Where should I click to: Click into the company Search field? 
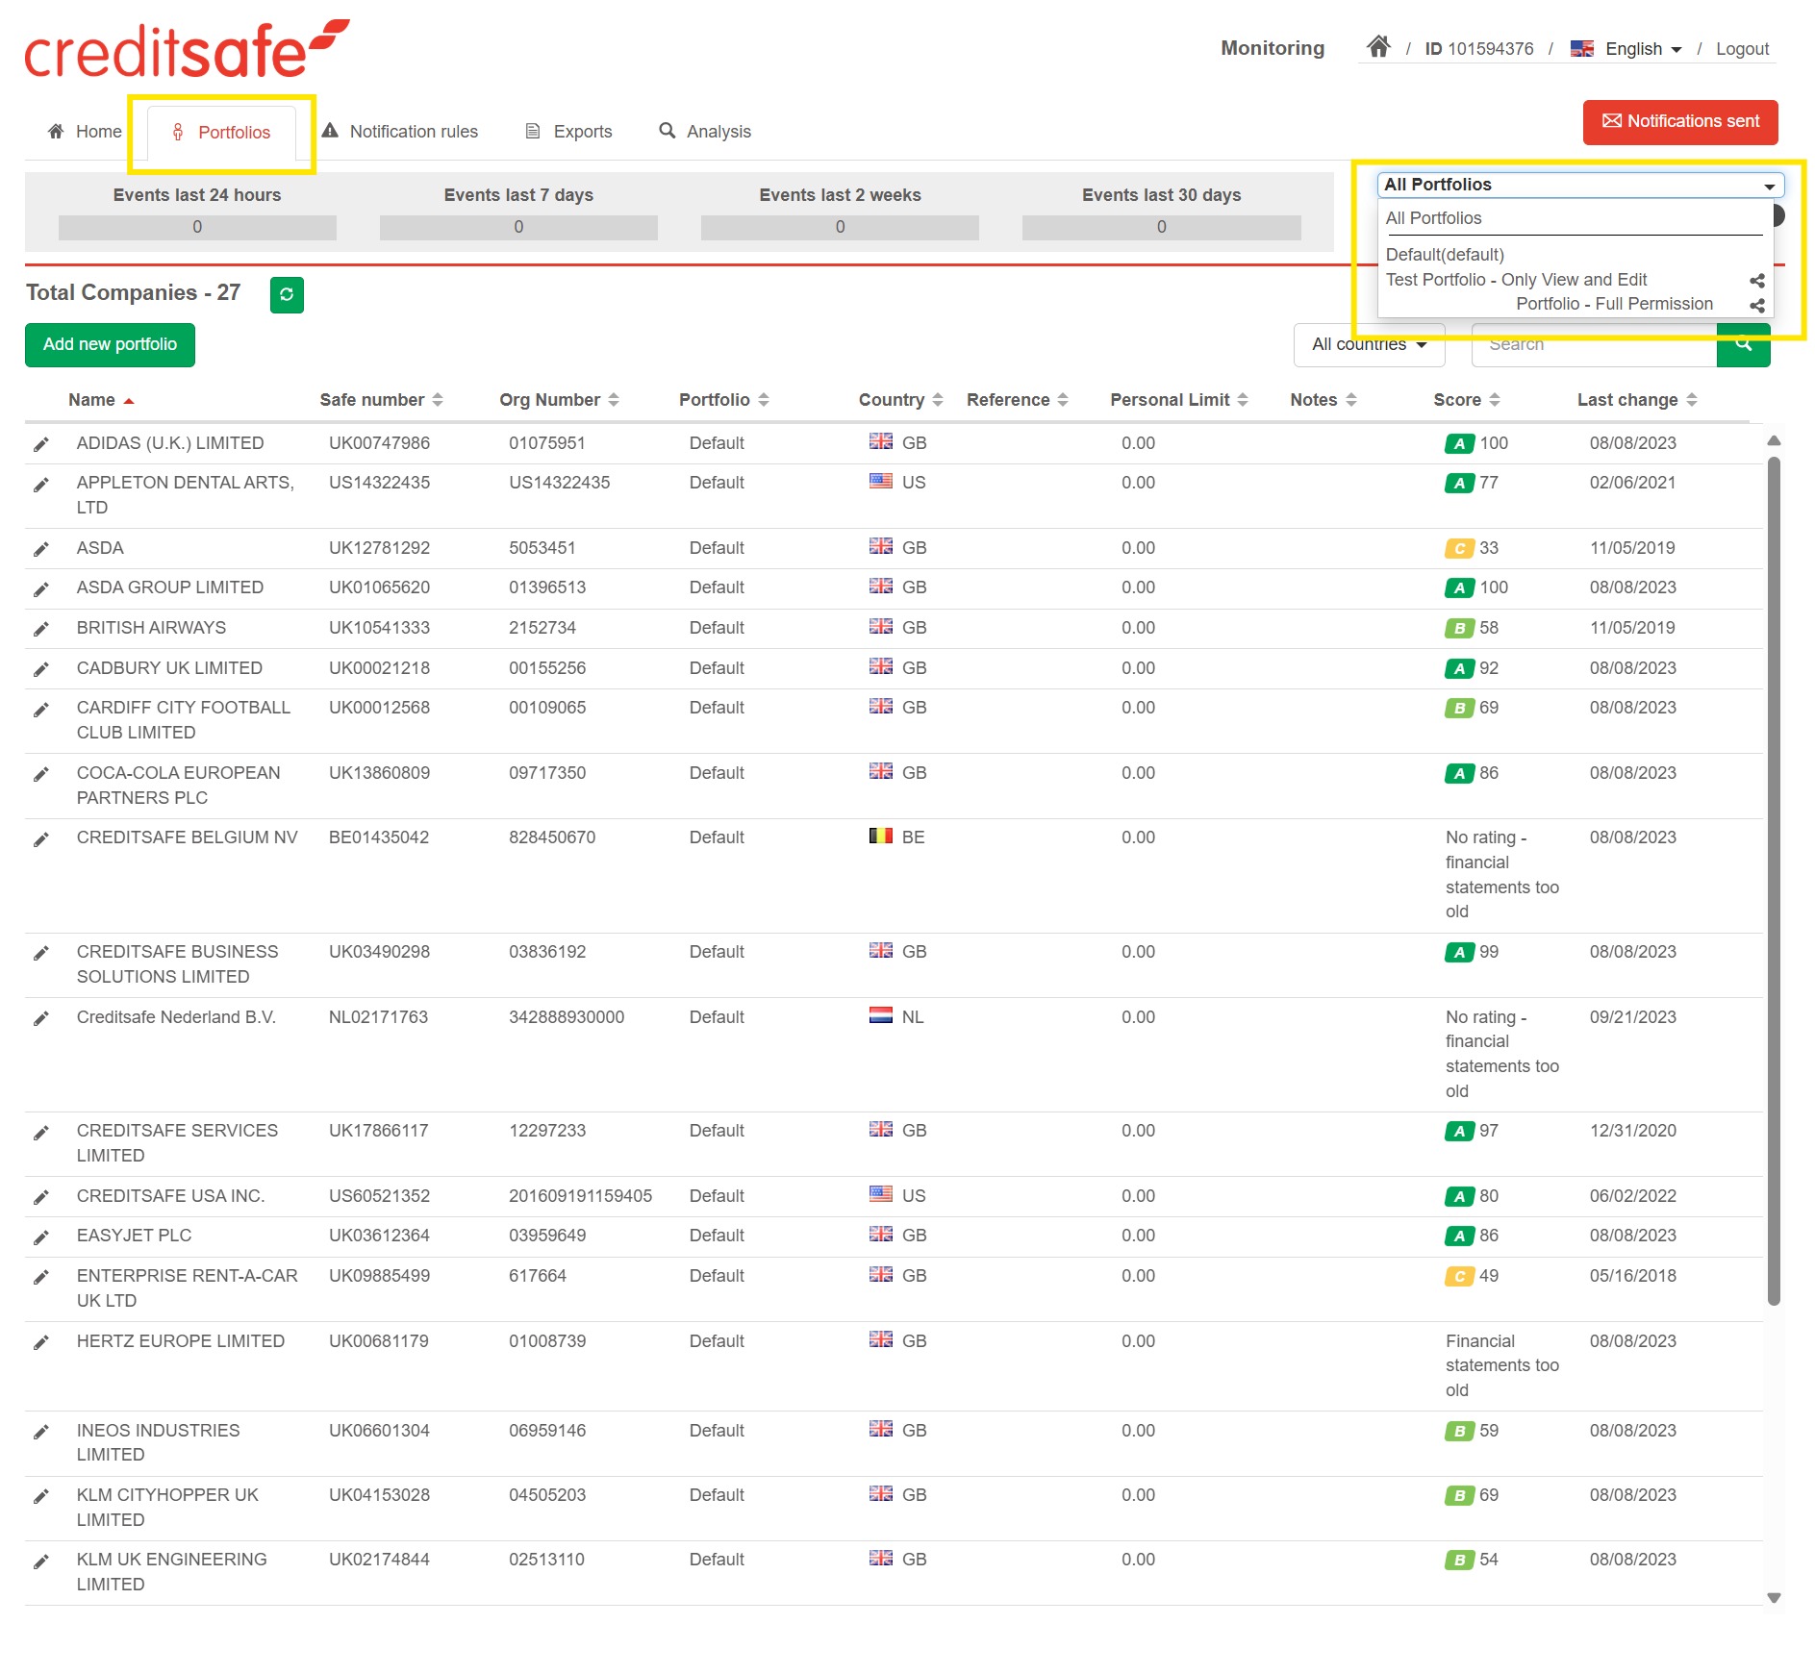pyautogui.click(x=1594, y=345)
